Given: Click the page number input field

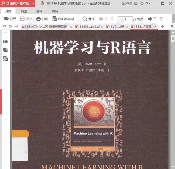Looking at the screenshot, I should pyautogui.click(x=125, y=19).
